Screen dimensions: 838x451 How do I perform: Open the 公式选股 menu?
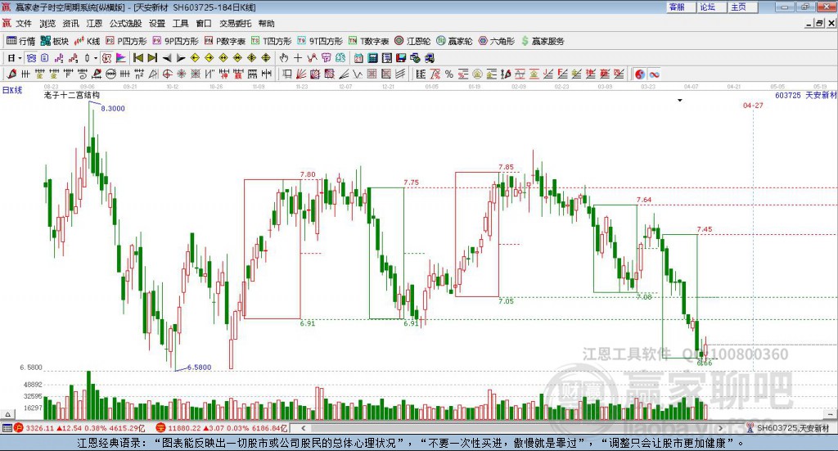(125, 24)
